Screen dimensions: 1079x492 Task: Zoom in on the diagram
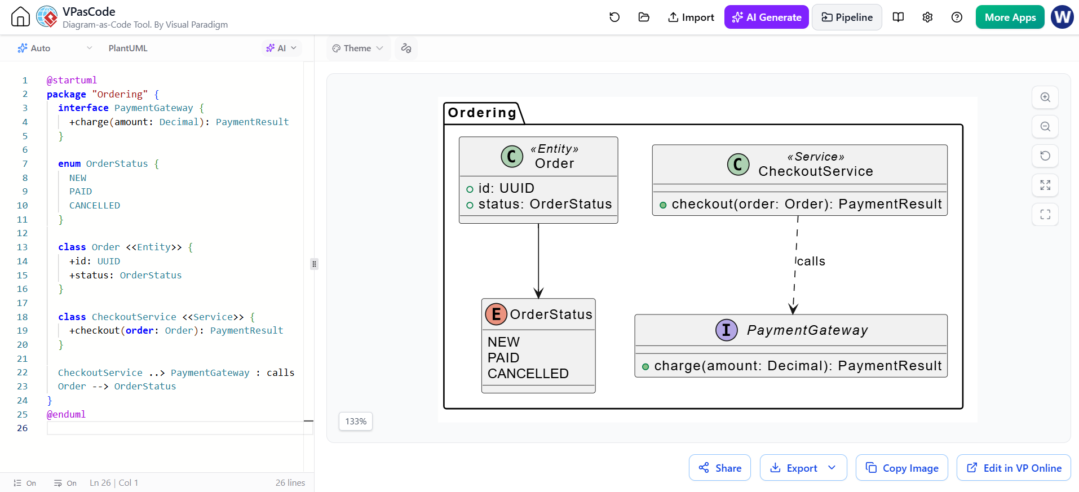coord(1045,97)
